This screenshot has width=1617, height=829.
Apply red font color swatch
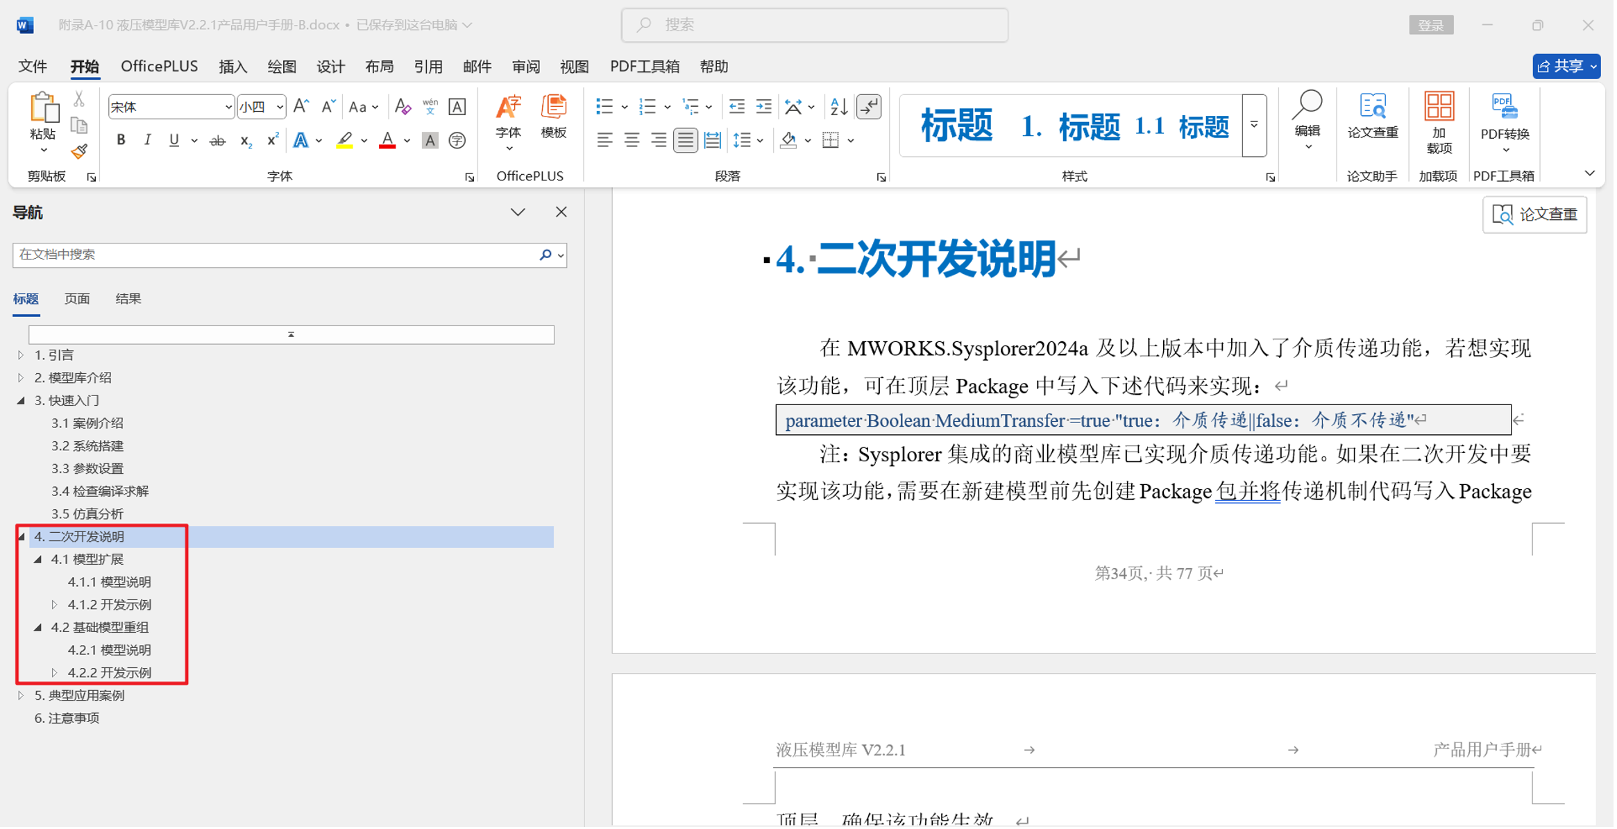point(388,141)
